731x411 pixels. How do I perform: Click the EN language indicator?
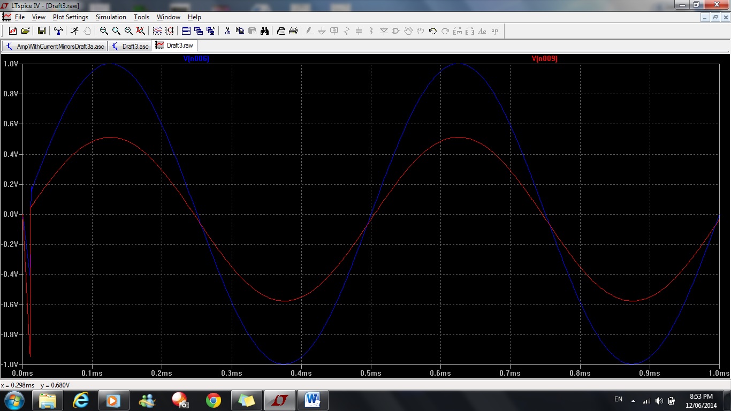click(618, 399)
